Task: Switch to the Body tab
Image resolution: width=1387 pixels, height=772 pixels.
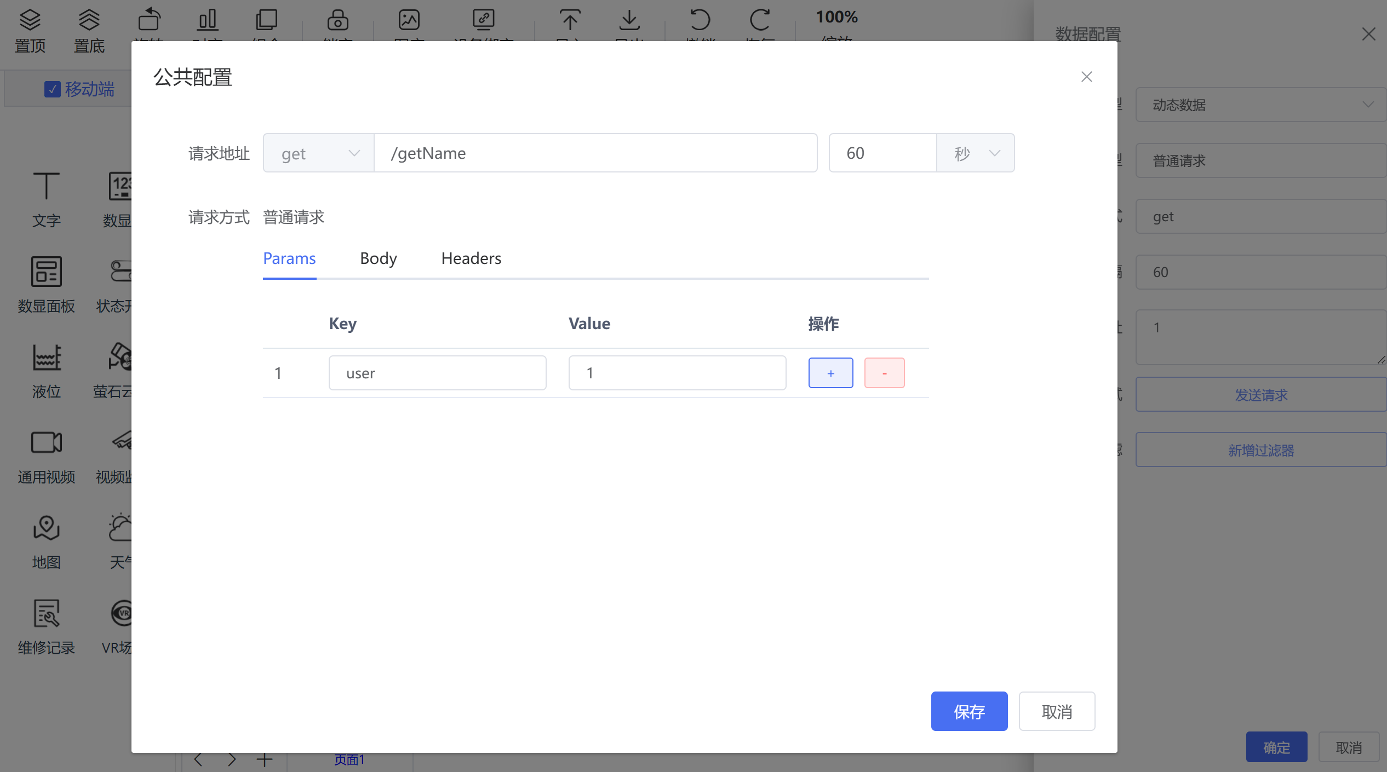Action: (379, 258)
